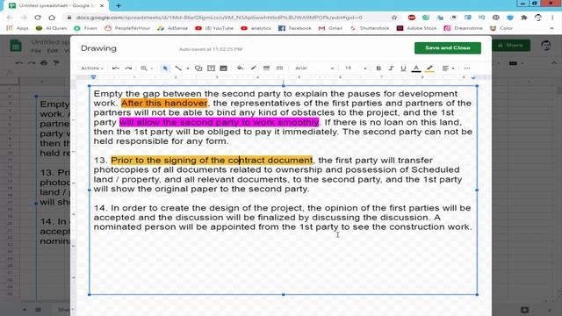Redo the drawing action
The height and width of the screenshot is (316, 562).
[128, 68]
